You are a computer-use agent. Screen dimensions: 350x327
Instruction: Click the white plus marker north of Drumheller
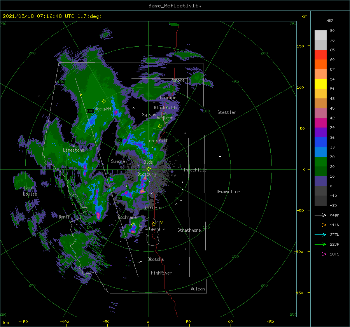point(220,156)
